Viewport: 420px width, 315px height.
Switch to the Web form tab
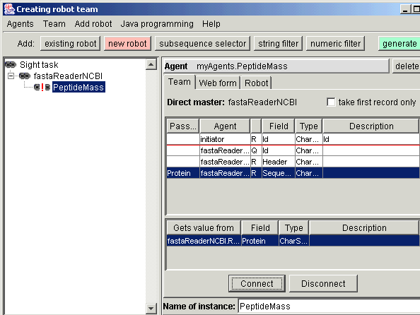click(x=218, y=83)
